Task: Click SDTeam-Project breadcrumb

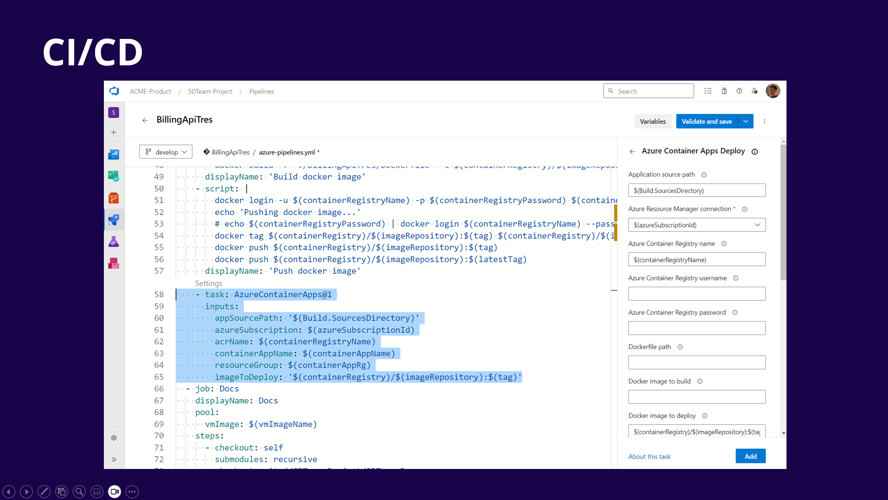Action: [x=210, y=91]
